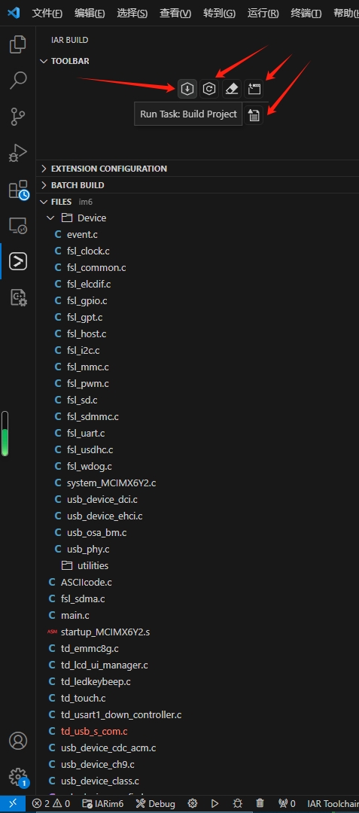Image resolution: width=359 pixels, height=813 pixels.
Task: Click the IARim6 project status item
Action: [x=102, y=804]
